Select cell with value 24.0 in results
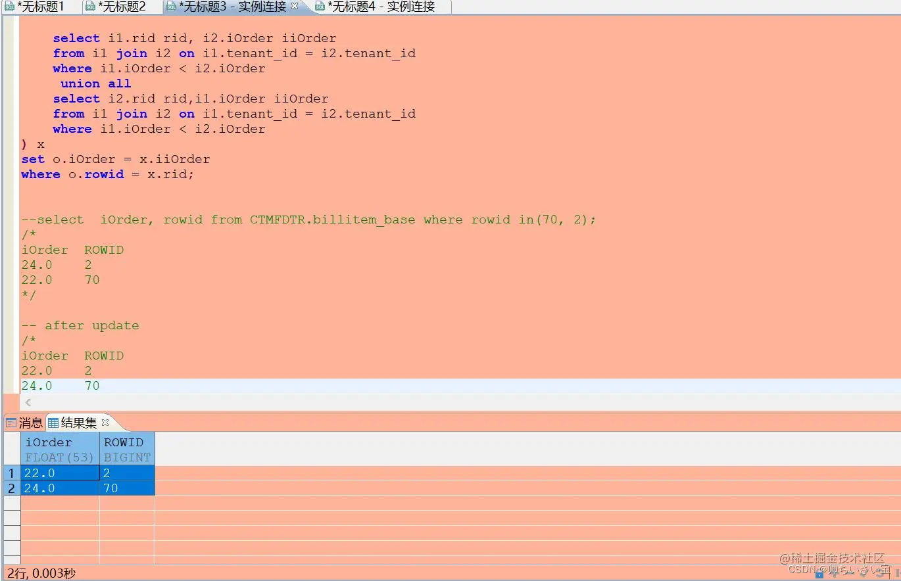This screenshot has height=581, width=901. [x=60, y=488]
